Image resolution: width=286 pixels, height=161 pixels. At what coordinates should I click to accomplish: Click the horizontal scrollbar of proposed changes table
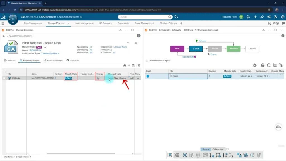point(81,154)
